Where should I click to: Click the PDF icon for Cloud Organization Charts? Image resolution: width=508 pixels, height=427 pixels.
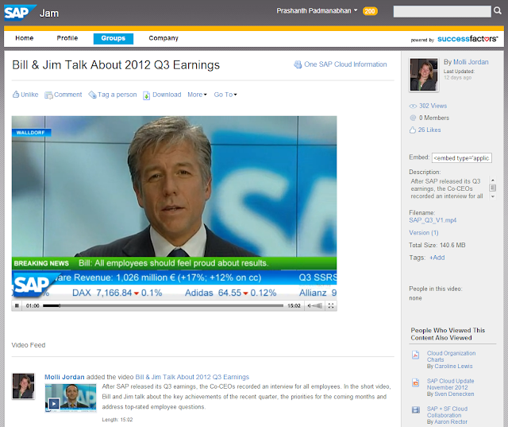415,355
